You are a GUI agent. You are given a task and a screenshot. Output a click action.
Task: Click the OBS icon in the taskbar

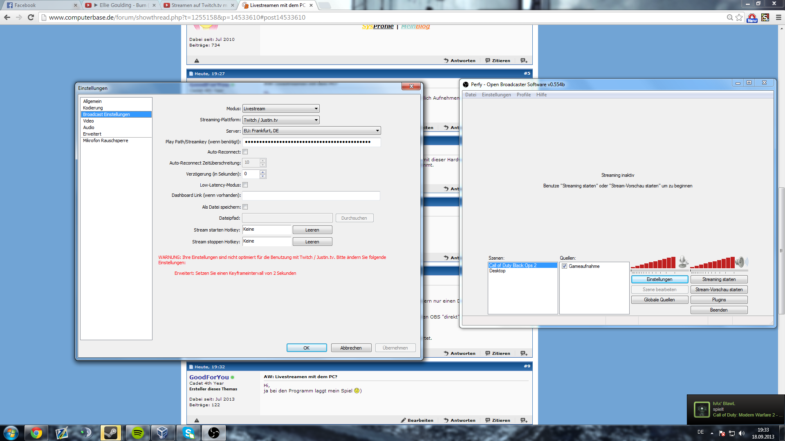click(x=213, y=433)
